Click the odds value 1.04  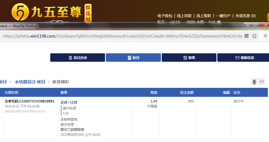coord(154,101)
